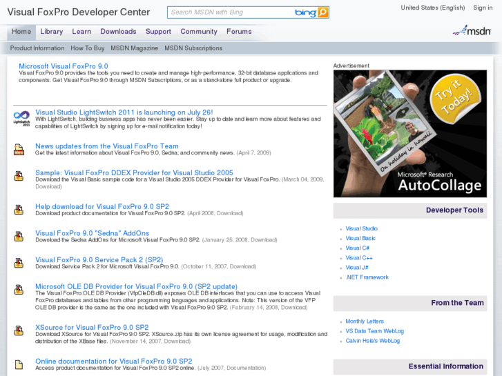Click the LightSwitch 2011 infinity icon
Image resolution: width=502 pixels, height=376 pixels.
[21, 118]
